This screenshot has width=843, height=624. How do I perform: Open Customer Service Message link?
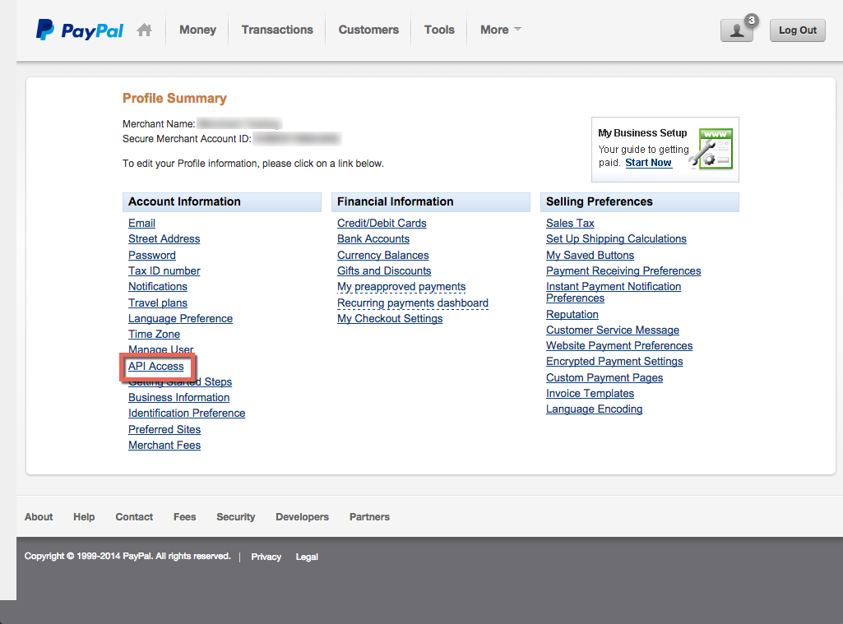613,330
